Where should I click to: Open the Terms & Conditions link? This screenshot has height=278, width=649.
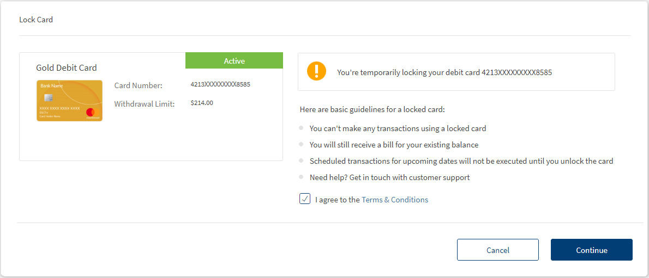click(x=395, y=200)
